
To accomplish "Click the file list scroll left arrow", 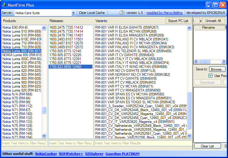I will click(196, 61).
